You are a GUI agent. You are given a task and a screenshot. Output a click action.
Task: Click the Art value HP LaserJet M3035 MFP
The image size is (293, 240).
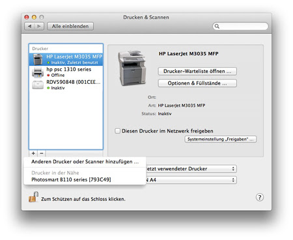pos(182,105)
